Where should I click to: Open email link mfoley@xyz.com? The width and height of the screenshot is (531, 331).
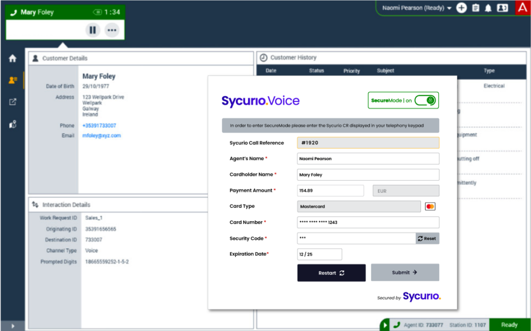coord(102,135)
